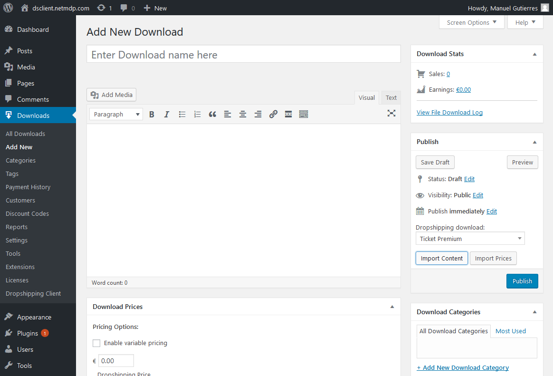Align editor text center

(x=243, y=114)
